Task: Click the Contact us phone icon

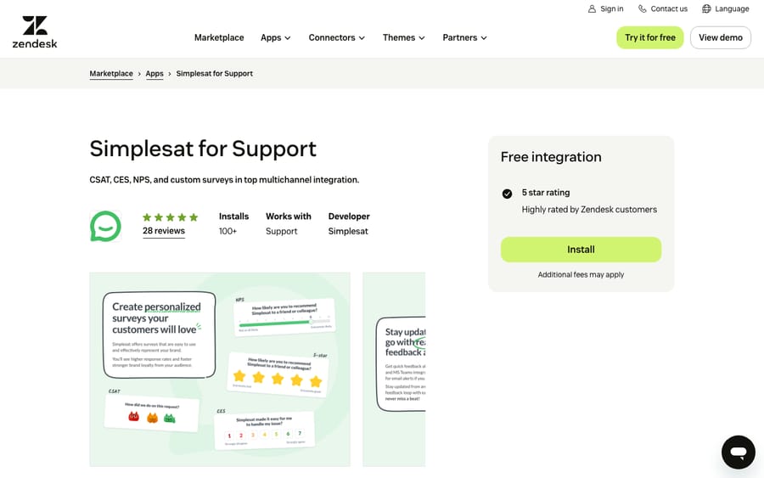Action: click(643, 8)
